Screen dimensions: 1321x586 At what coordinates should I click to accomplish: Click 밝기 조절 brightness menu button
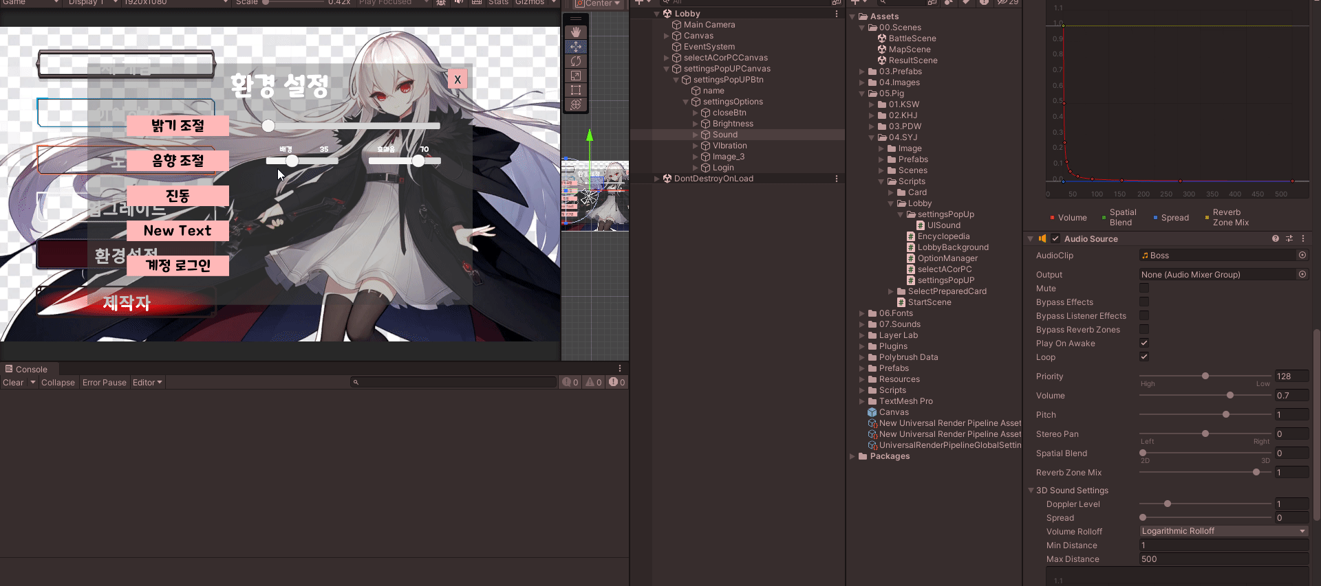(178, 126)
